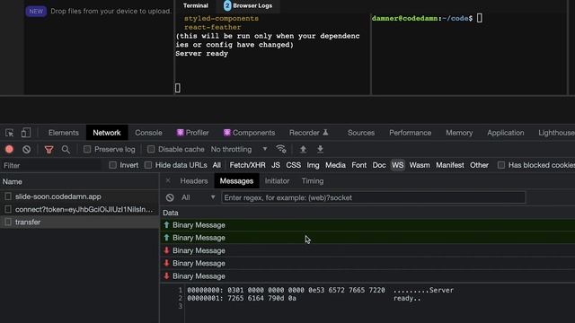Close the request details pane
The width and height of the screenshot is (575, 323).
pyautogui.click(x=168, y=180)
